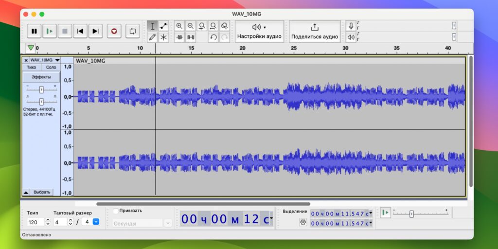Click Поделиться аудио button
498x249 pixels.
[x=315, y=32]
